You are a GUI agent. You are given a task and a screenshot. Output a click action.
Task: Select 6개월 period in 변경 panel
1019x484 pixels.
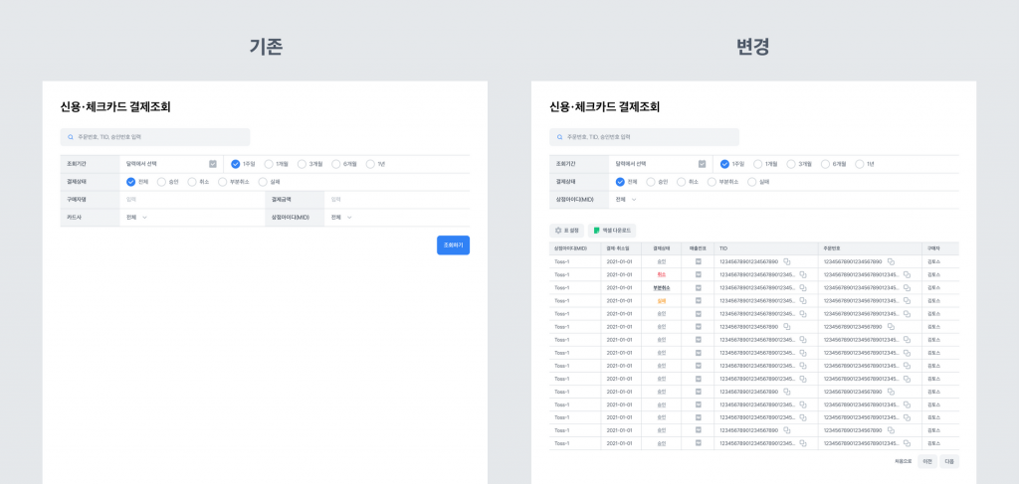click(826, 164)
